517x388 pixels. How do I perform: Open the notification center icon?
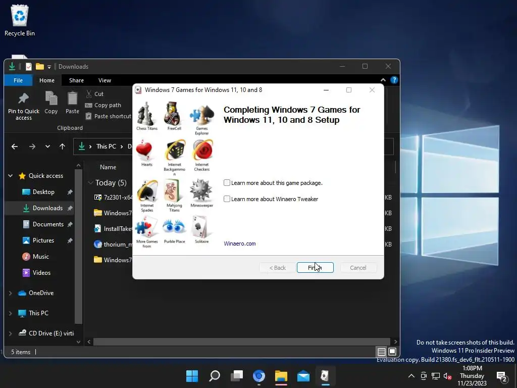tap(501, 376)
